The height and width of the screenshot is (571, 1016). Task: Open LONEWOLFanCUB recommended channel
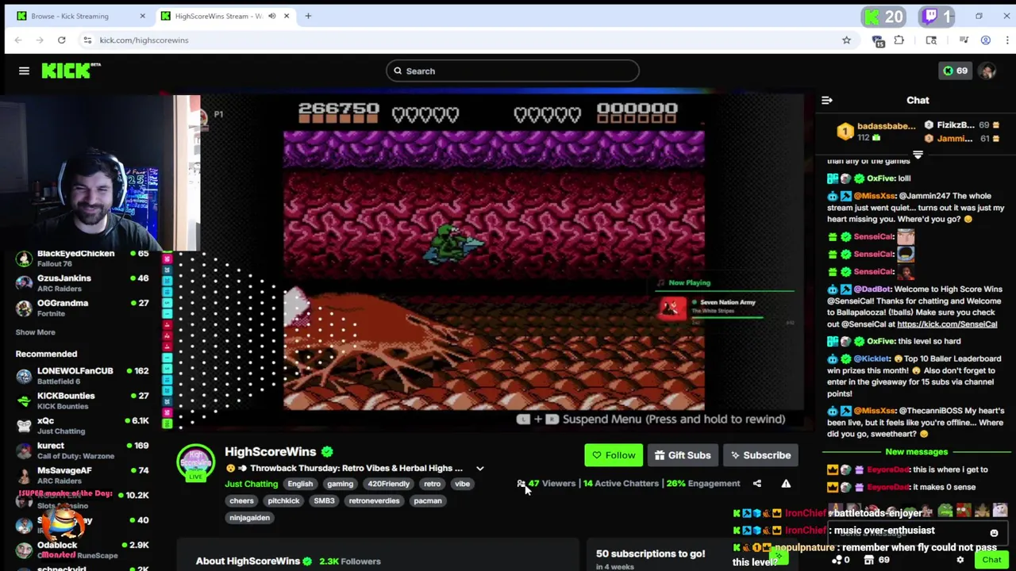82,376
